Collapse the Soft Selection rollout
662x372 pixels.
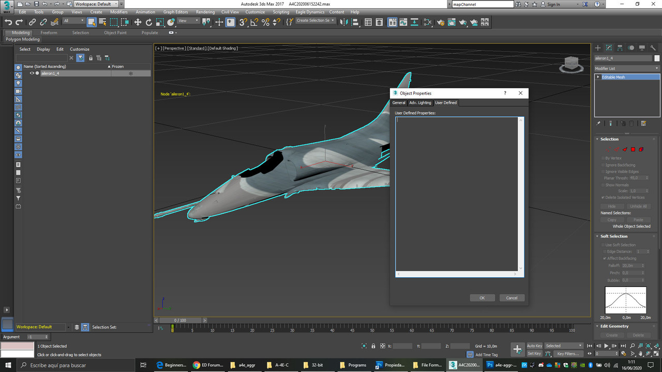(x=613, y=236)
